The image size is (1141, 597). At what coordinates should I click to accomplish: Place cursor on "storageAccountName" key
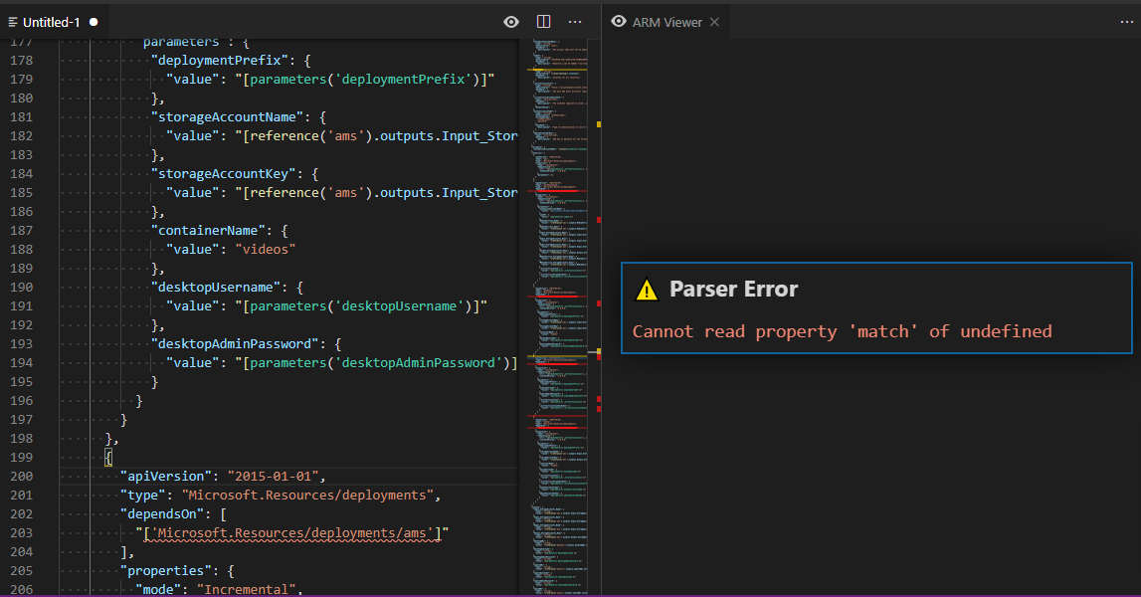click(x=227, y=117)
